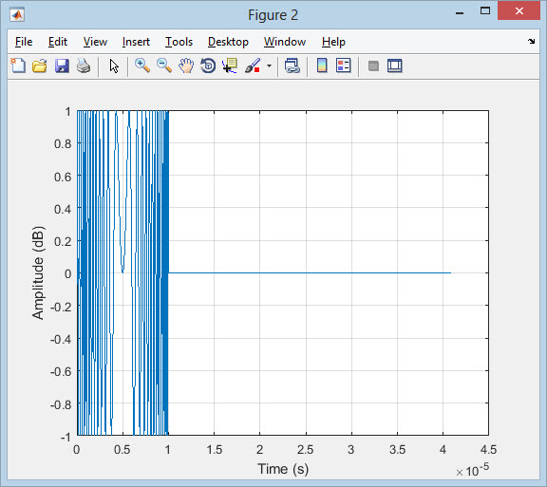
Task: Click the dock figure arrow in menu bar
Action: (x=531, y=42)
